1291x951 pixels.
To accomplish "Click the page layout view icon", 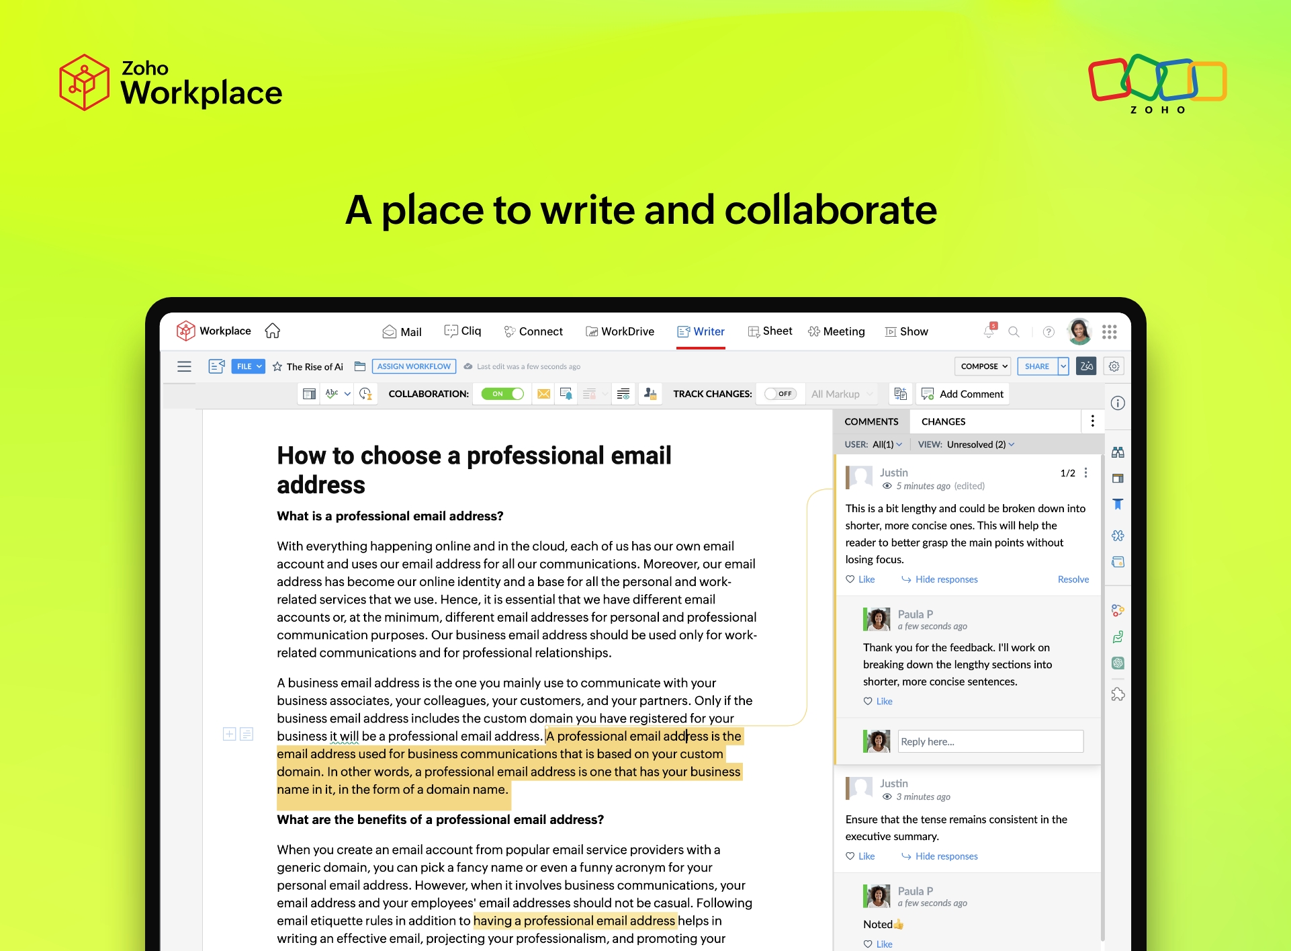I will click(x=309, y=394).
